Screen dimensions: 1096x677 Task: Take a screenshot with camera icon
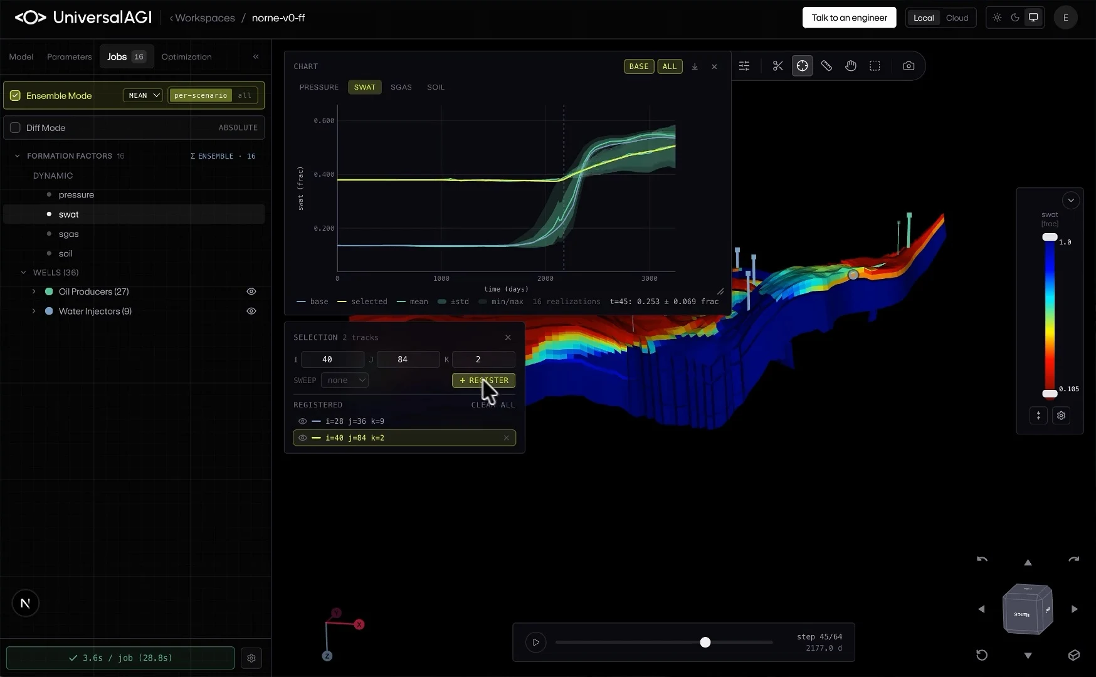[x=908, y=66]
